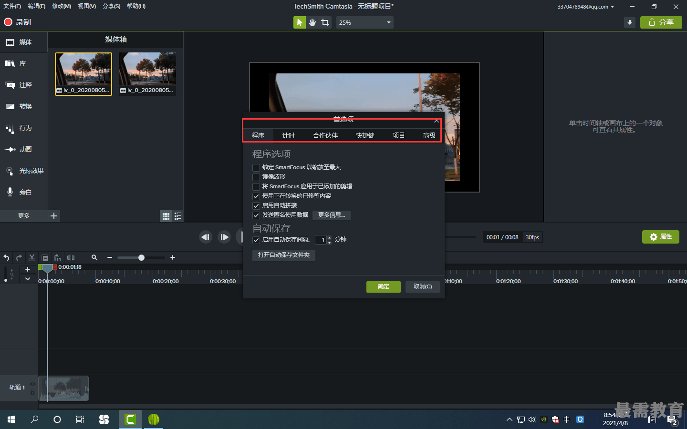Screen dimensions: 687x429
Task: Increase autosave interval with up stepper
Action: tap(329, 237)
